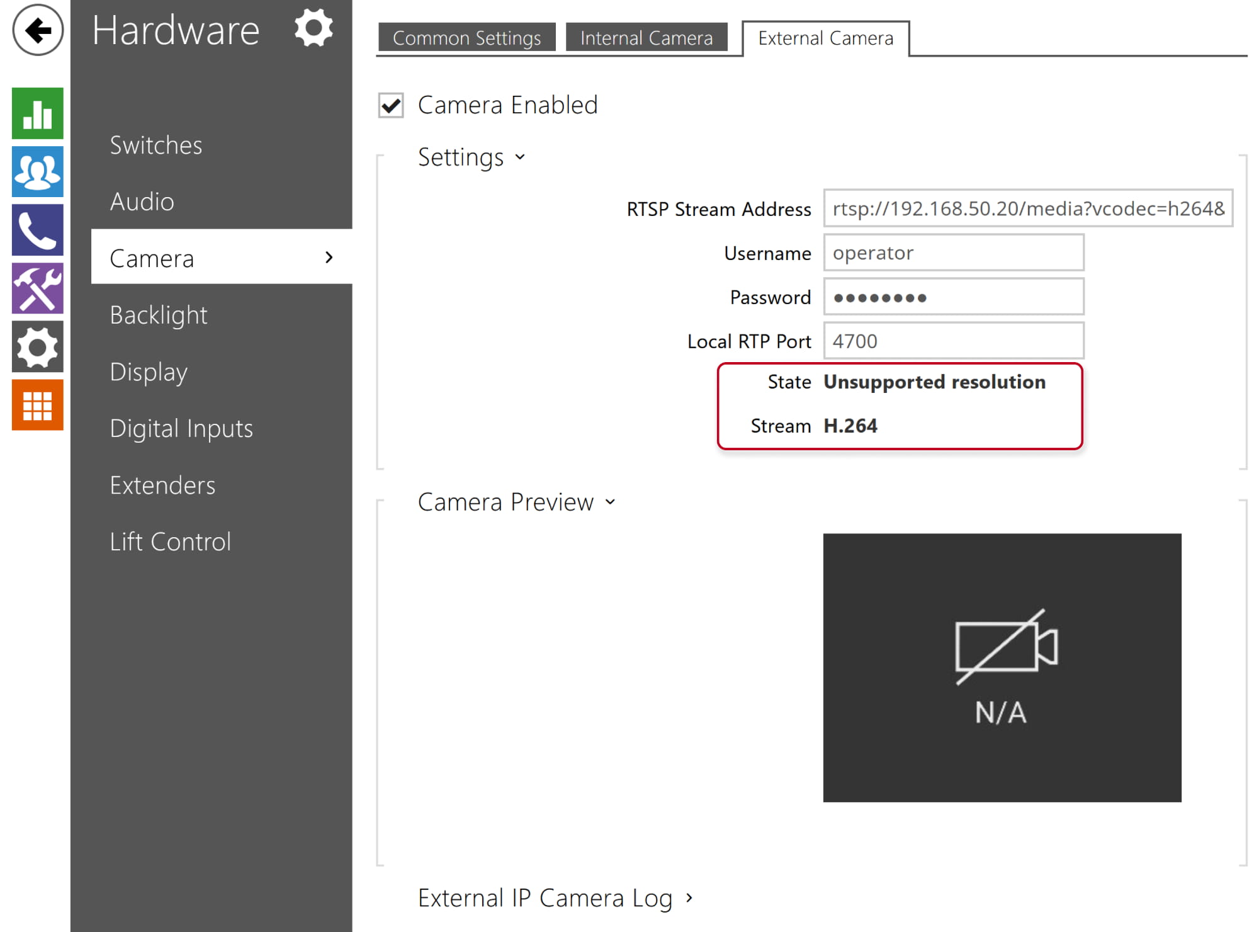Click the Local RTP Port field

click(x=954, y=341)
